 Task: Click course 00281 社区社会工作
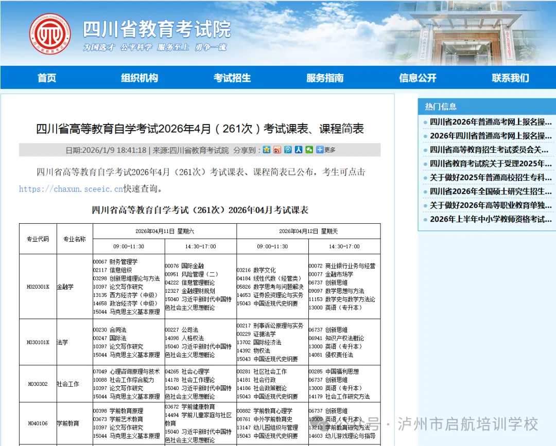[262, 371]
